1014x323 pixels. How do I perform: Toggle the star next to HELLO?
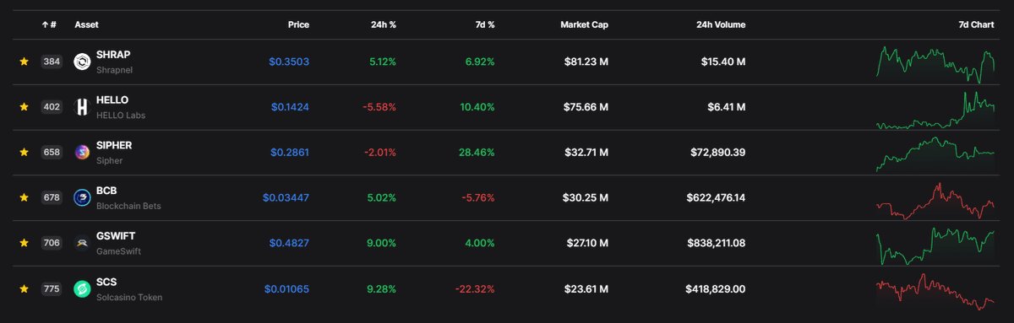pos(25,107)
